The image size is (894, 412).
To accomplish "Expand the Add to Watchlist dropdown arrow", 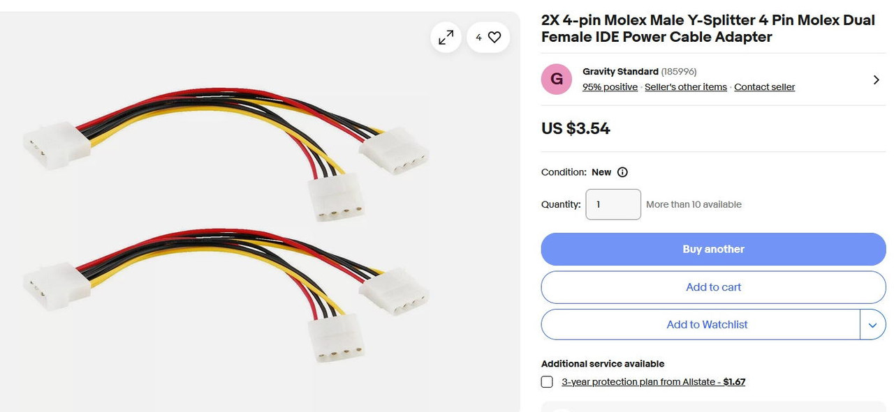I will pos(873,325).
